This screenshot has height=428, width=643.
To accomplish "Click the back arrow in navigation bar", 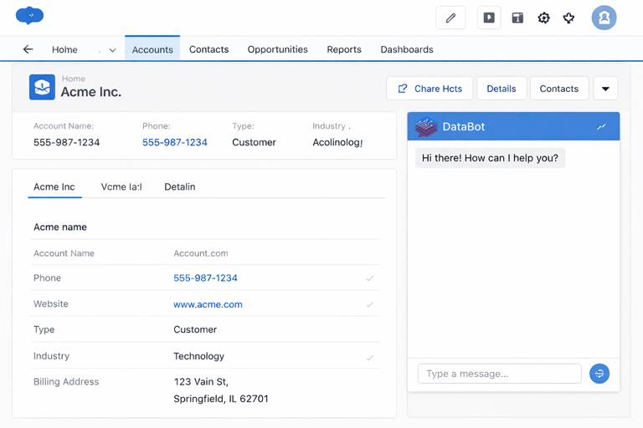I will (x=28, y=49).
